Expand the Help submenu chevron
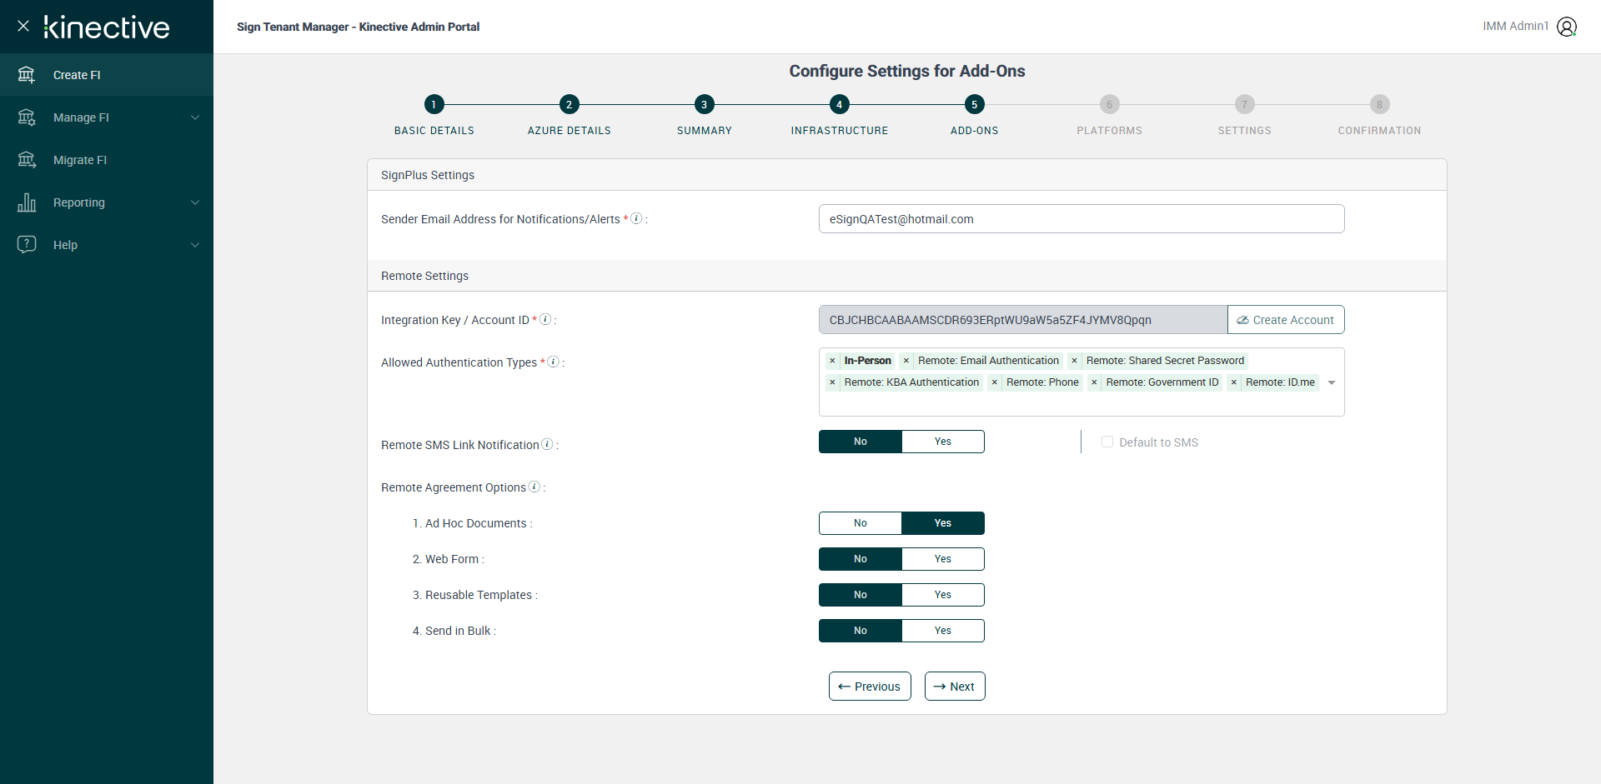 [x=195, y=245]
